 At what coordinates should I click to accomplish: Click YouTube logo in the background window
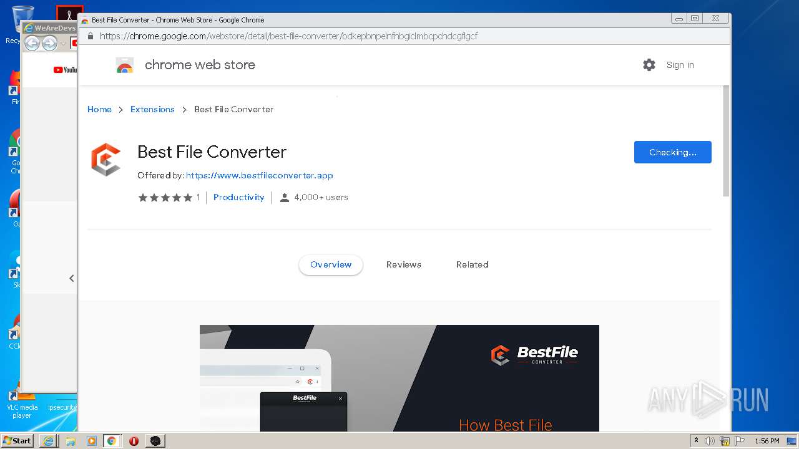tap(65, 70)
